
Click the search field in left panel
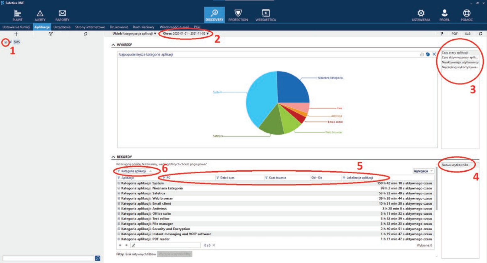(48, 258)
